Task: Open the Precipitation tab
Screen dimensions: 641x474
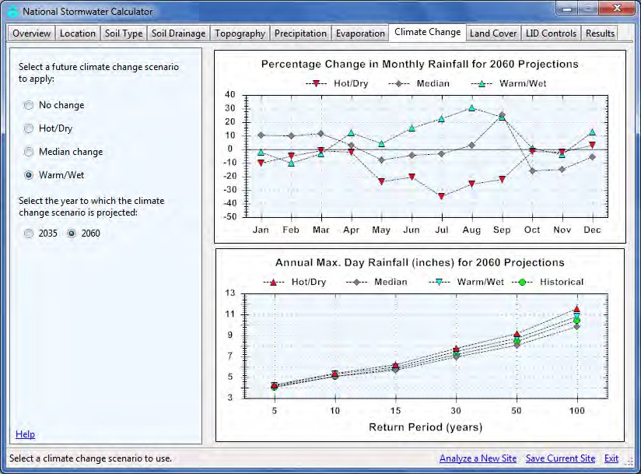Action: 300,33
